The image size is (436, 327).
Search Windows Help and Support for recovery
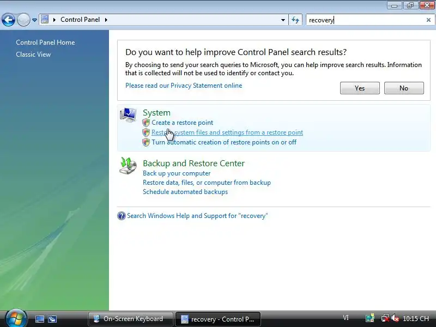coord(197,216)
